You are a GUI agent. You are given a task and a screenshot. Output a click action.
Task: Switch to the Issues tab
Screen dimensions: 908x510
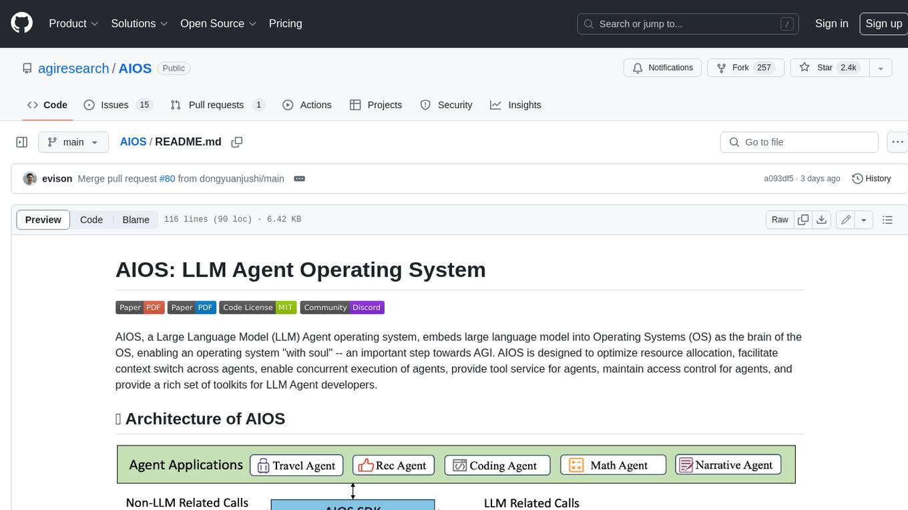click(x=118, y=105)
